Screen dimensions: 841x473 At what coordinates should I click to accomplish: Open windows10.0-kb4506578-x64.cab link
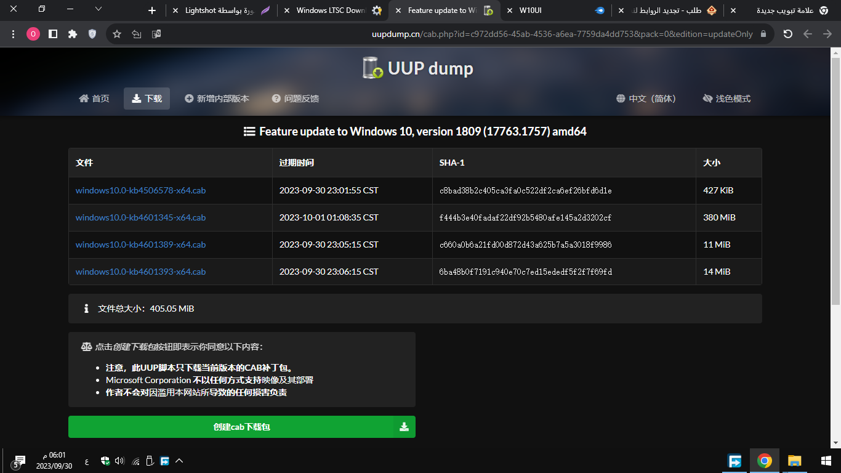coord(140,190)
